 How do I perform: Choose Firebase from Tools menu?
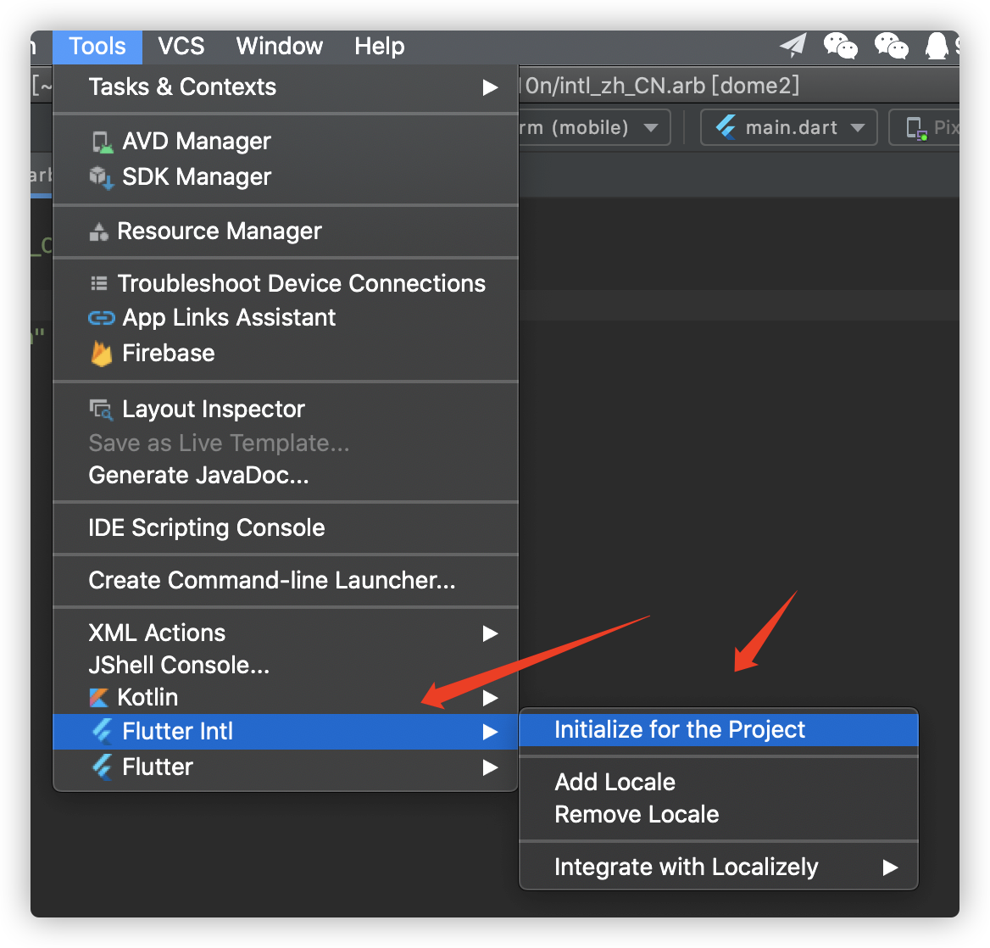[x=286, y=353]
